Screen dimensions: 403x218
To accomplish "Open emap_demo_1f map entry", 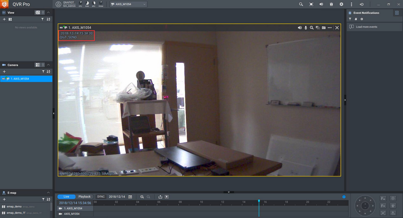I will click(x=25, y=213).
